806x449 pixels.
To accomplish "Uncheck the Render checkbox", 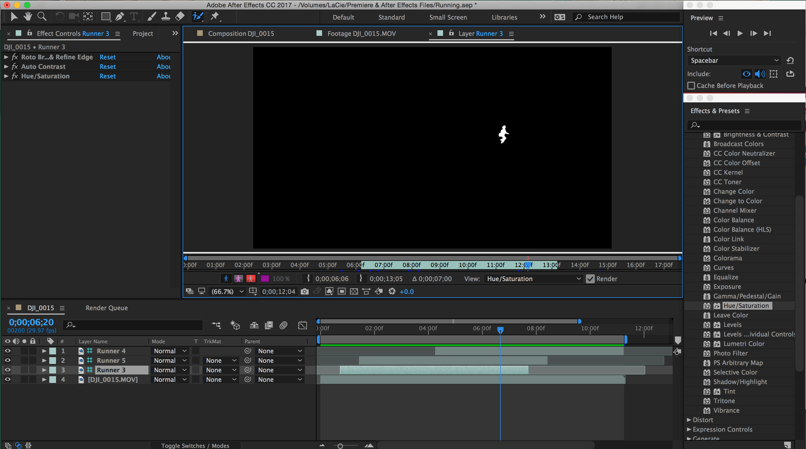I will (590, 279).
